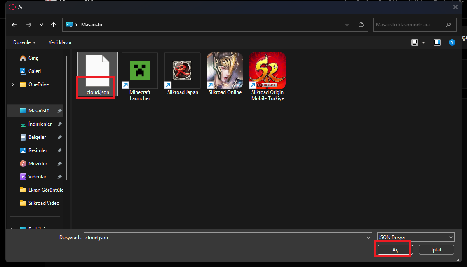Open the Düzenle dropdown menu
This screenshot has width=467, height=267.
24,42
